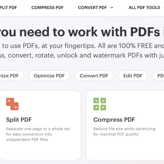Click 'Separate one page or a whole set' text

pos(38,129)
